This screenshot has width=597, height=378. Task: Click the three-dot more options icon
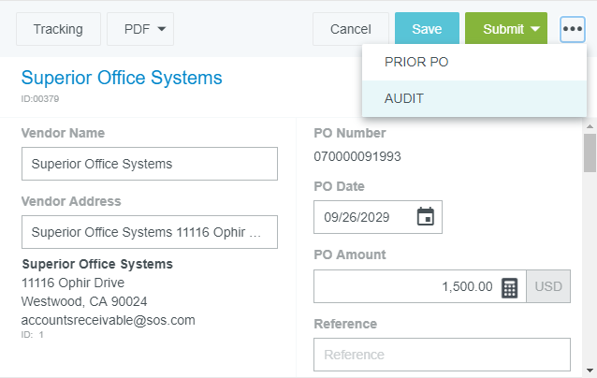point(573,29)
